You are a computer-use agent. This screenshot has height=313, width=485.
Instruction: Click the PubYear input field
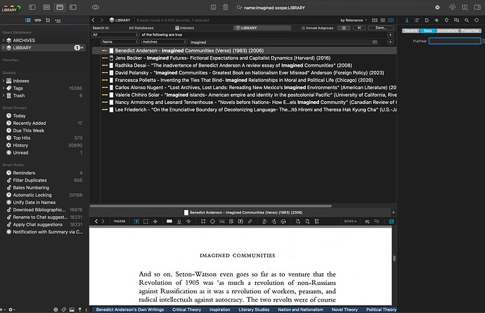[x=455, y=41]
